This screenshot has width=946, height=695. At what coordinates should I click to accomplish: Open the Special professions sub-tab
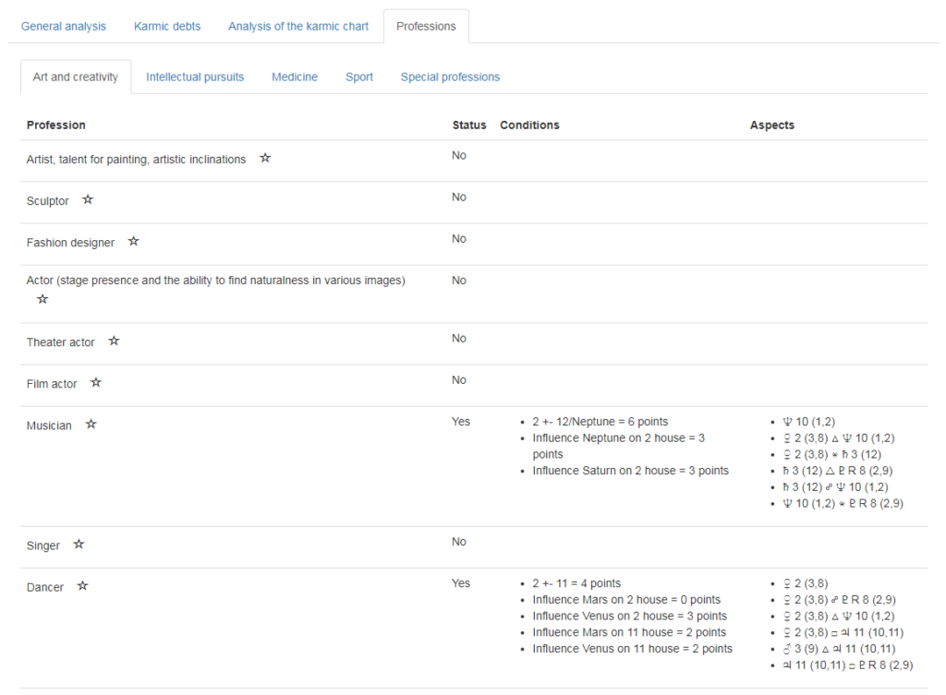450,78
